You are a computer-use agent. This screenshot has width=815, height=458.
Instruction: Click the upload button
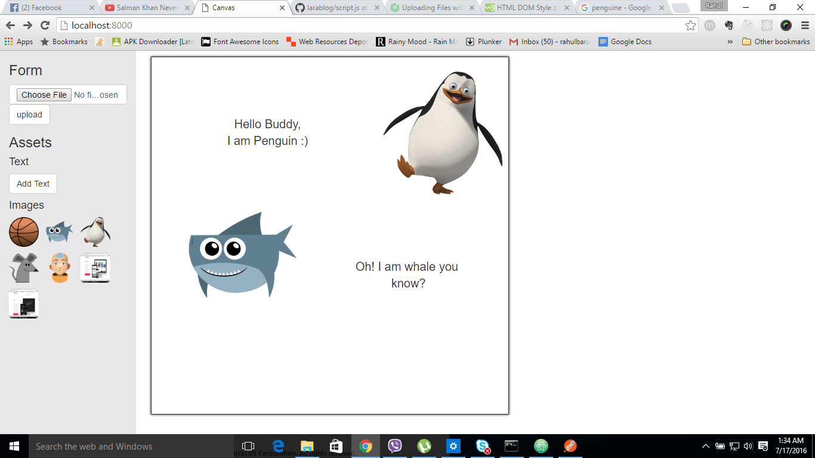click(x=29, y=114)
